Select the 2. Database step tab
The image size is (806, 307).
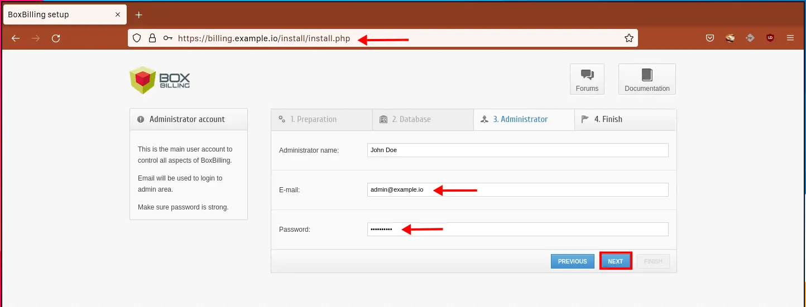point(423,119)
